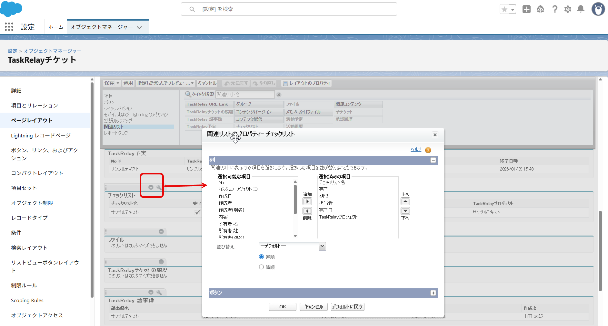The width and height of the screenshot is (608, 326).
Task: Open チェックリスト related list wrench properties
Action: coord(159,187)
